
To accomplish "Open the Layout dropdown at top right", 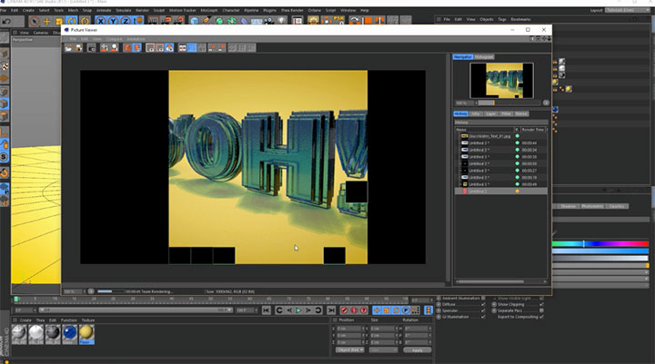I will (x=626, y=10).
